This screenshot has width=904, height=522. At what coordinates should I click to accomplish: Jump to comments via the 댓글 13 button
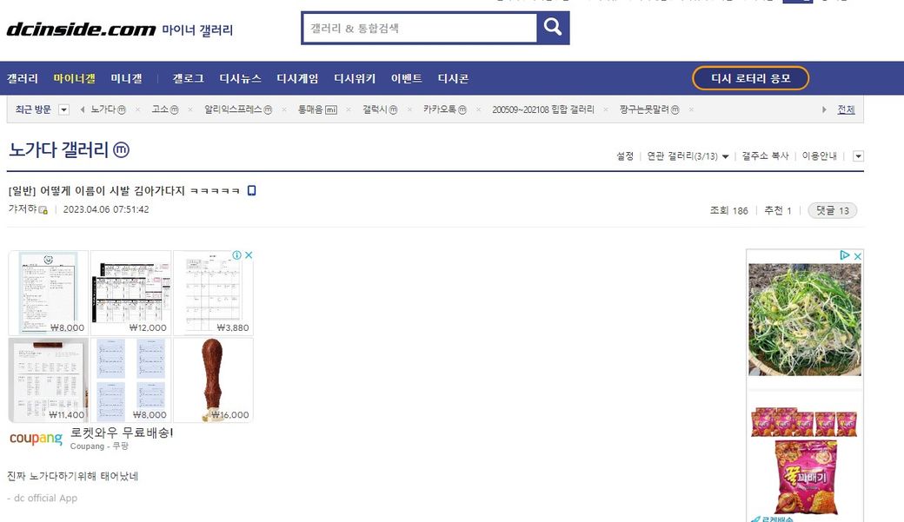[x=832, y=210]
